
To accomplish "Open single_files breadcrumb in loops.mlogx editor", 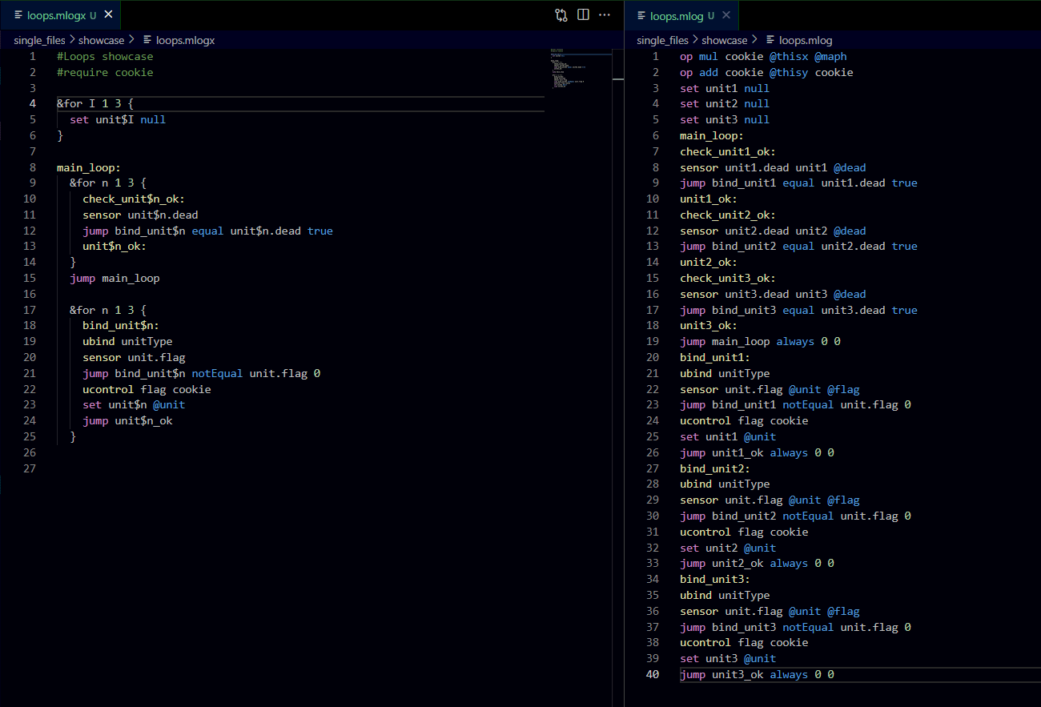I will (x=39, y=40).
